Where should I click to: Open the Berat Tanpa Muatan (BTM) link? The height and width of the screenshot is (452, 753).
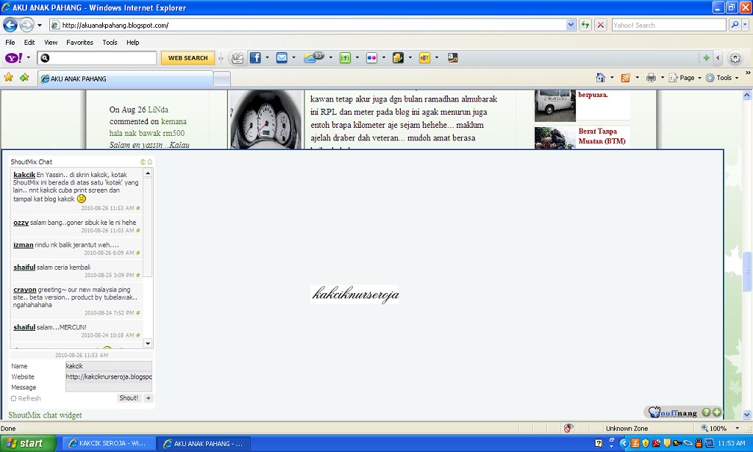(602, 136)
